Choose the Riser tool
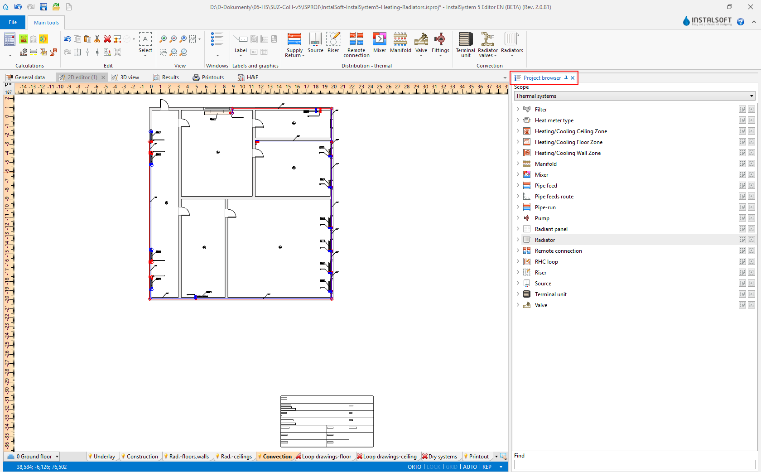Viewport: 761px width, 472px height. click(x=333, y=43)
